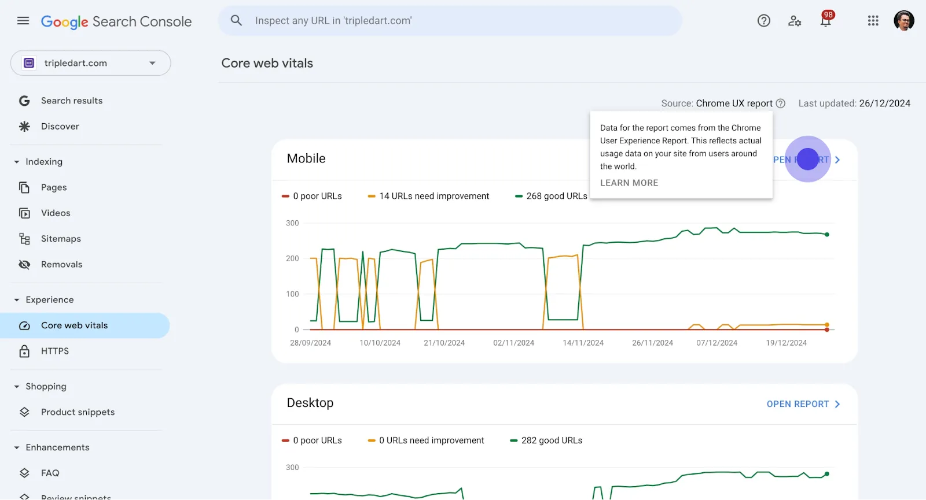The image size is (926, 500).
Task: Click Desktop '0 poor URLs' legend
Action: pos(312,440)
